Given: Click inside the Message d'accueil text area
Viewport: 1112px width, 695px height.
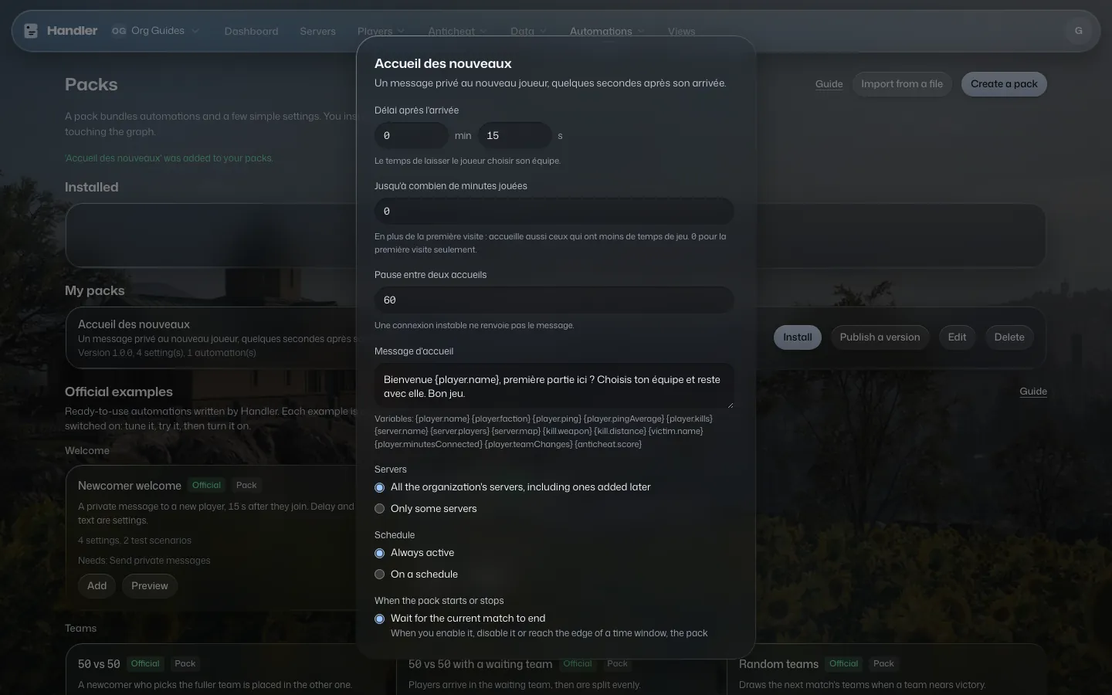Looking at the screenshot, I should click(554, 386).
